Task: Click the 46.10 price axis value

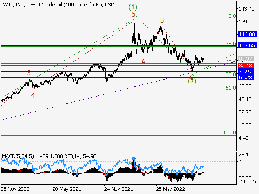Action: point(245,99)
